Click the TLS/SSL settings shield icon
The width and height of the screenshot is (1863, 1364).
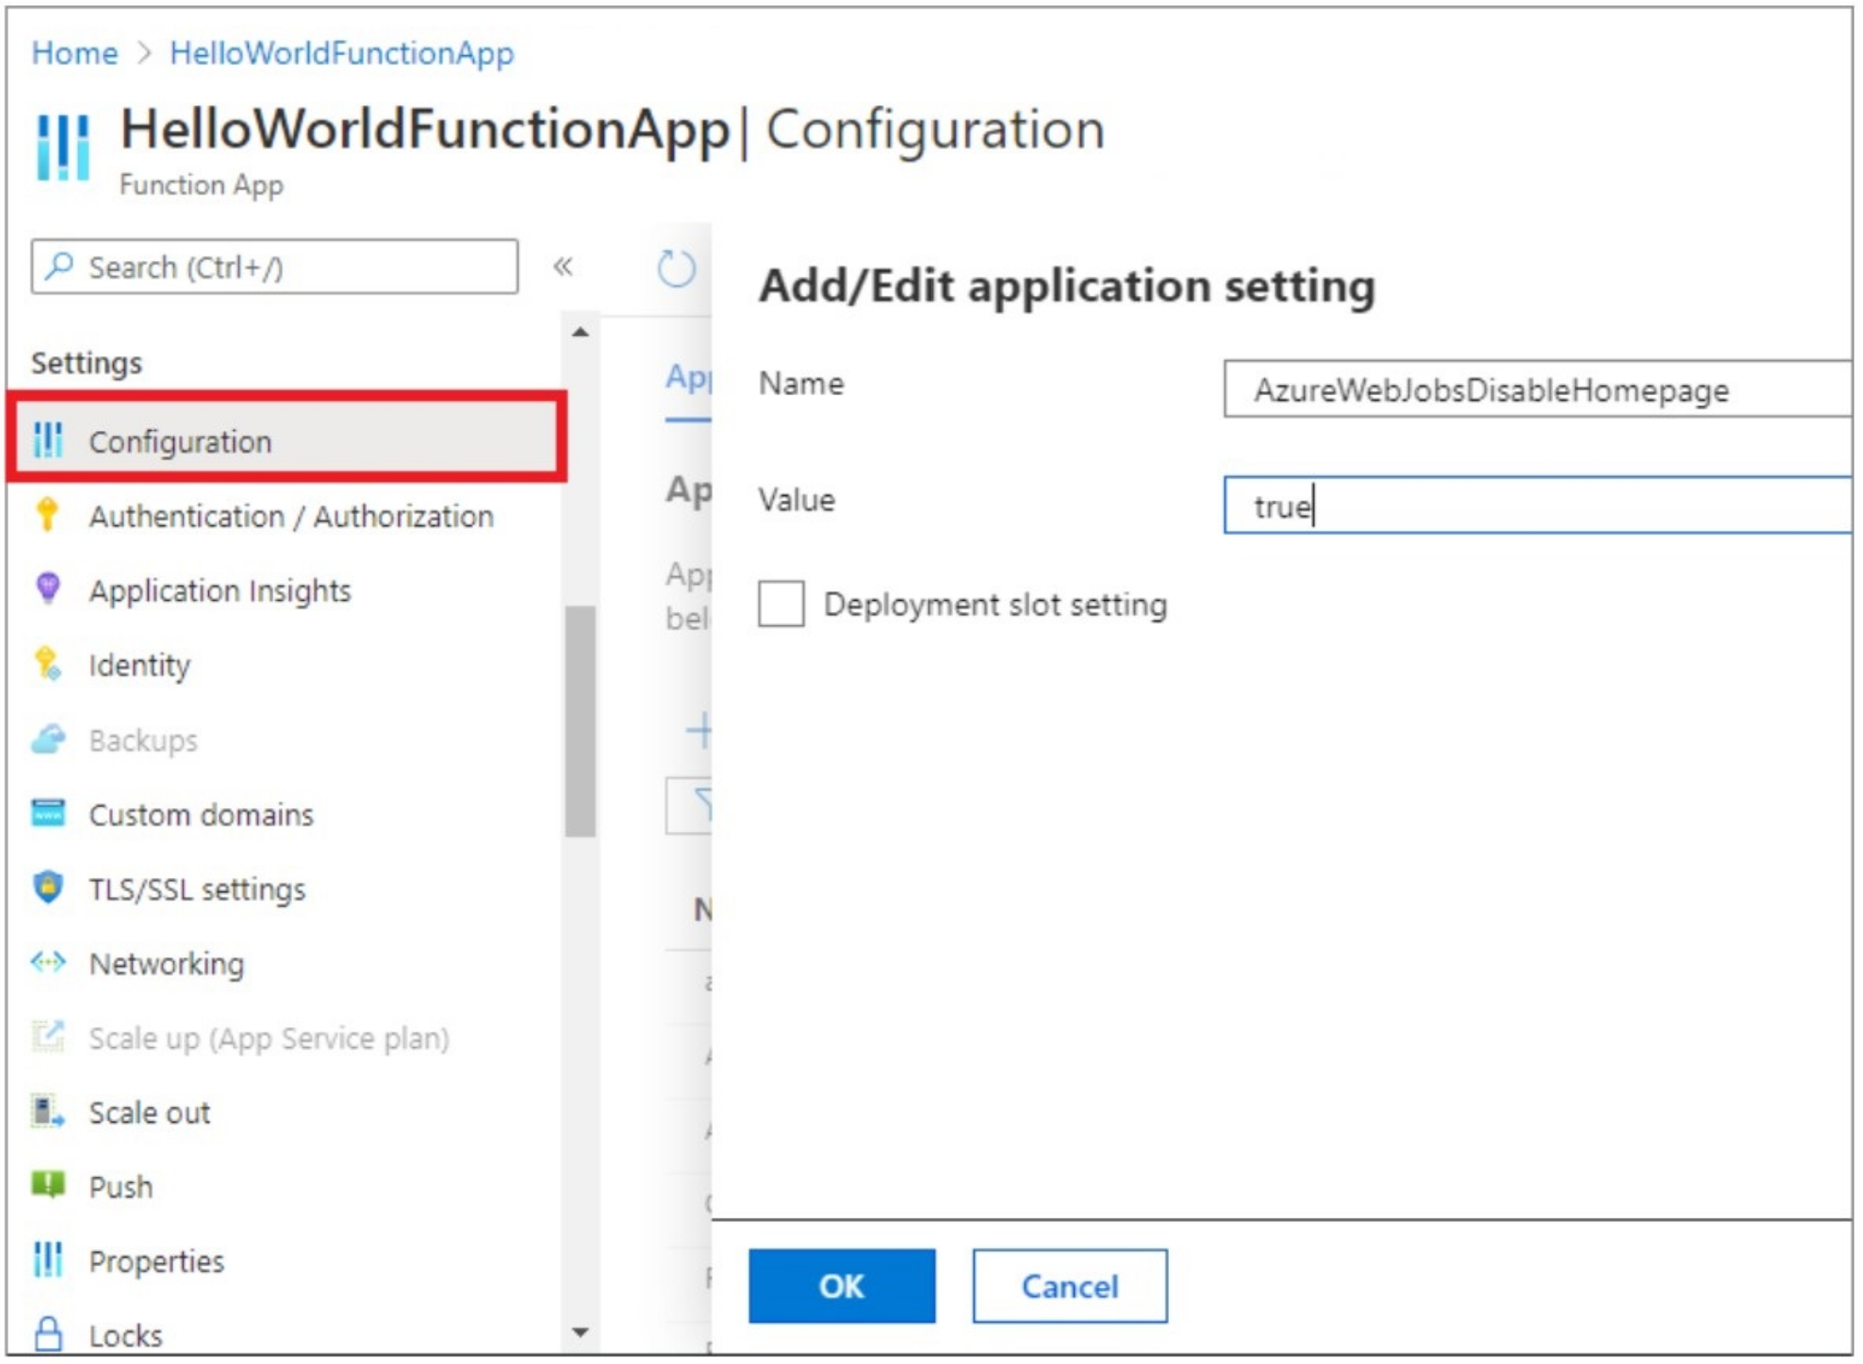(48, 887)
